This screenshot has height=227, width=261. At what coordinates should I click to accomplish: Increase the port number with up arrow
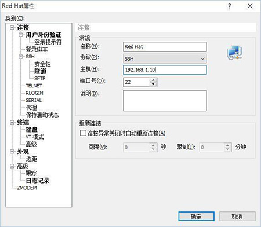point(153,80)
